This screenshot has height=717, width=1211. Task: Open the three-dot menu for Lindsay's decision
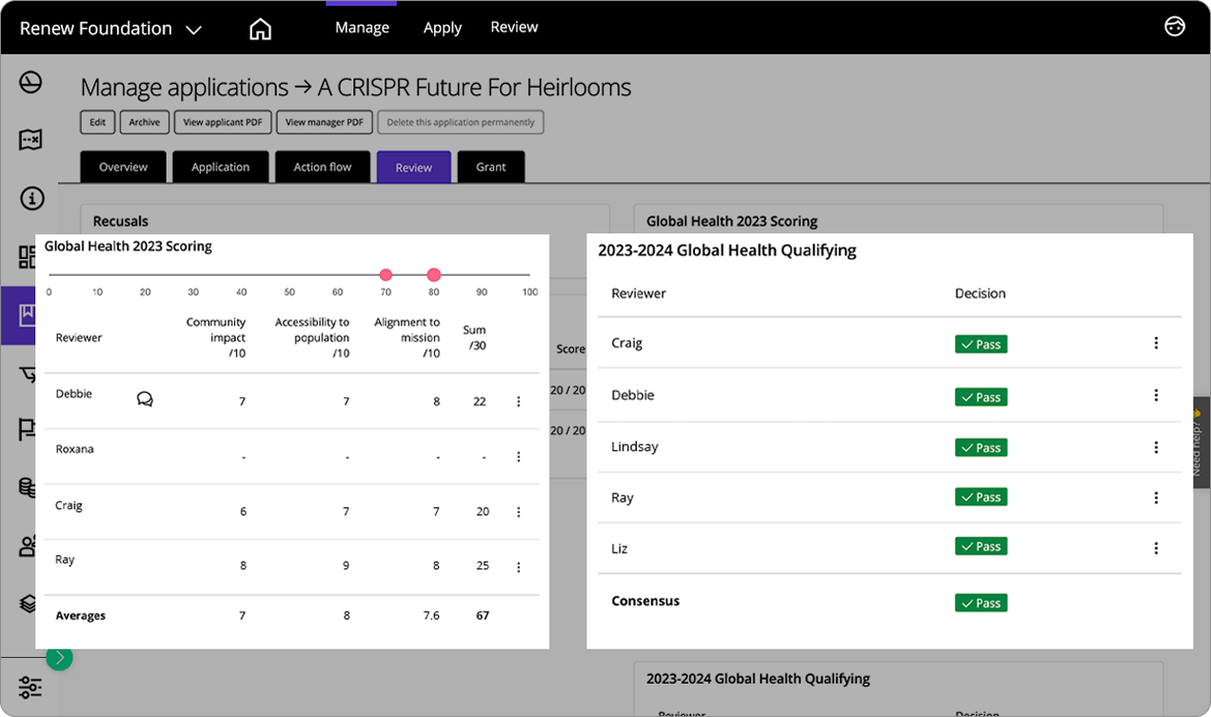click(1156, 448)
